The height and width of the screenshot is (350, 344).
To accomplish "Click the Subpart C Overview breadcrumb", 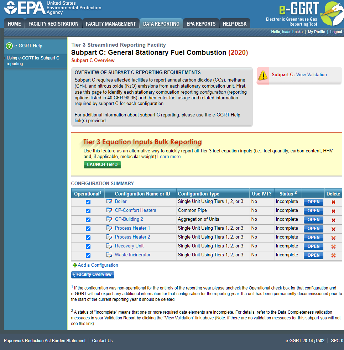I will 93,61.
